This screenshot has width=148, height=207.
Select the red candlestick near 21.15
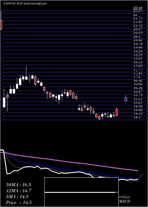[x=1, y=25]
